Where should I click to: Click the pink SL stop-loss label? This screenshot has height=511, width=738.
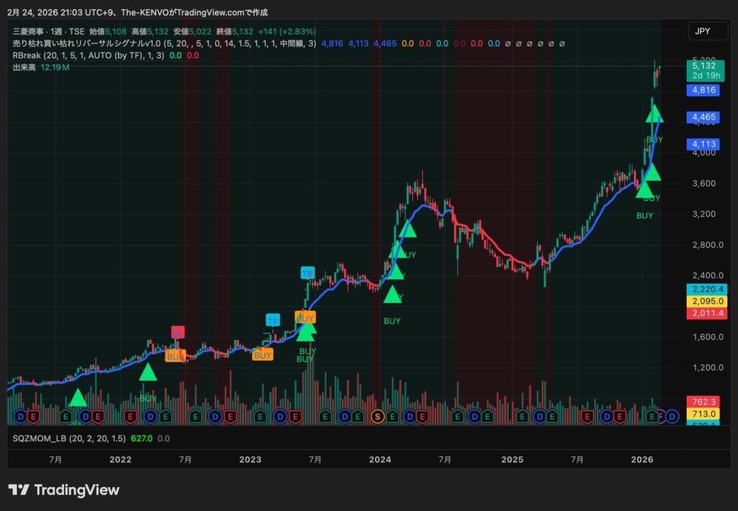point(177,332)
